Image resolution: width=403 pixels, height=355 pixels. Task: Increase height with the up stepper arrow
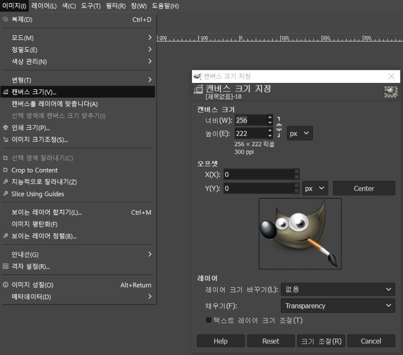click(x=270, y=131)
